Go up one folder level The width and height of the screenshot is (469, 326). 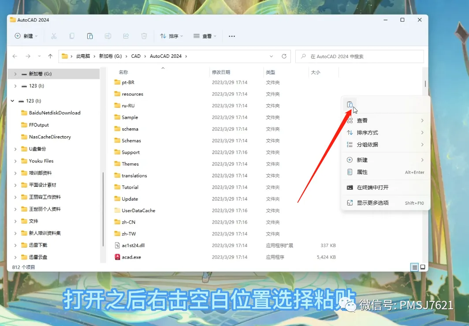click(x=50, y=56)
